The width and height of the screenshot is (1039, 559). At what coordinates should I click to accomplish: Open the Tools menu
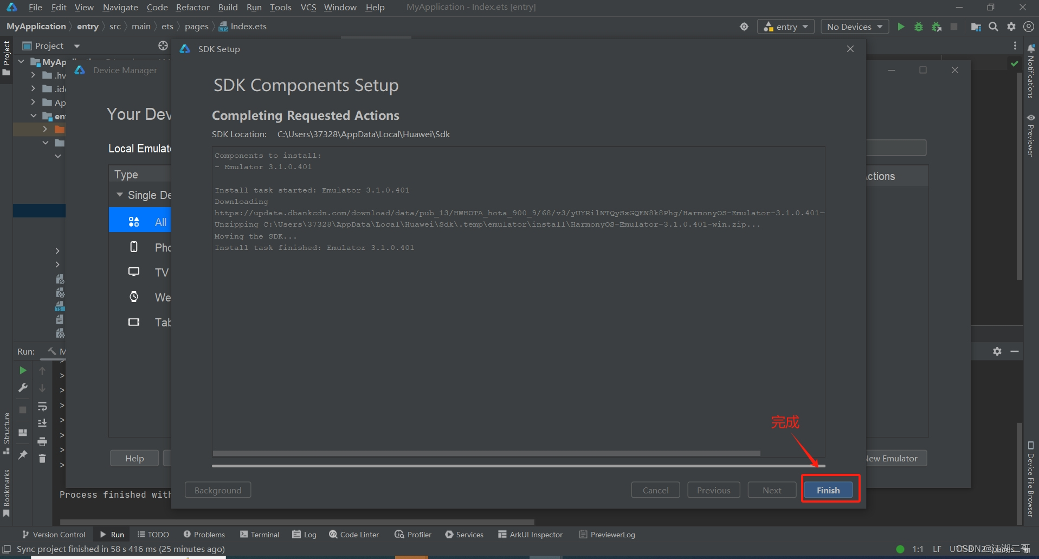[280, 7]
